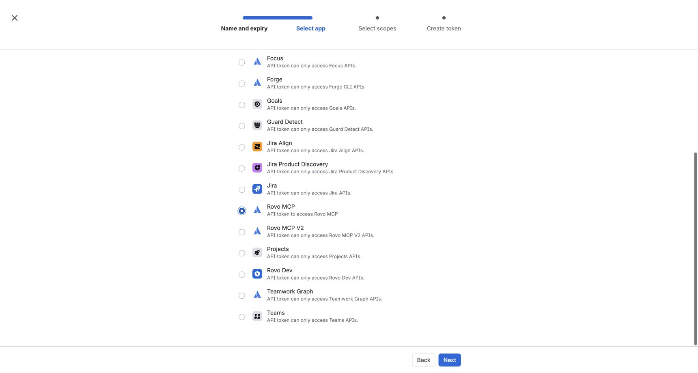Click the Select app step label
The image size is (698, 373).
pos(311,28)
